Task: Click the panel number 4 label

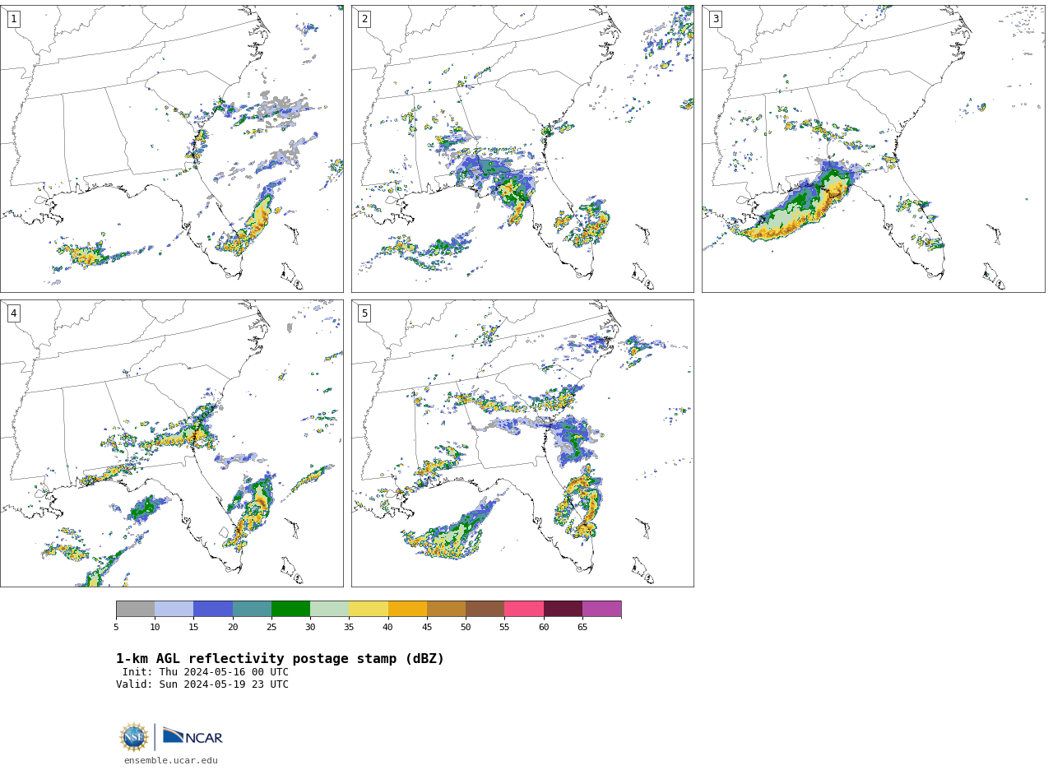Action: [x=14, y=313]
